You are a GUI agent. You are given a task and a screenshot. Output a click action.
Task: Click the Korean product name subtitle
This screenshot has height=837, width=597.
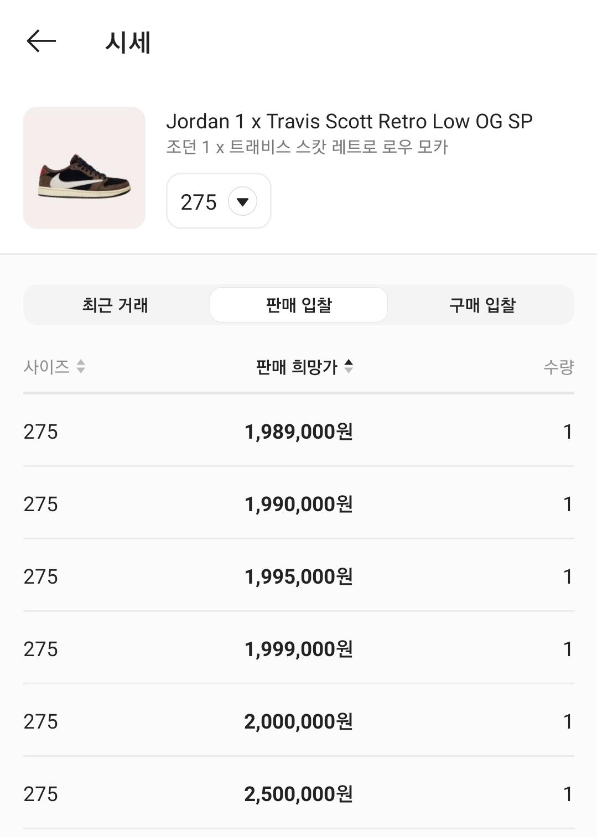point(307,147)
